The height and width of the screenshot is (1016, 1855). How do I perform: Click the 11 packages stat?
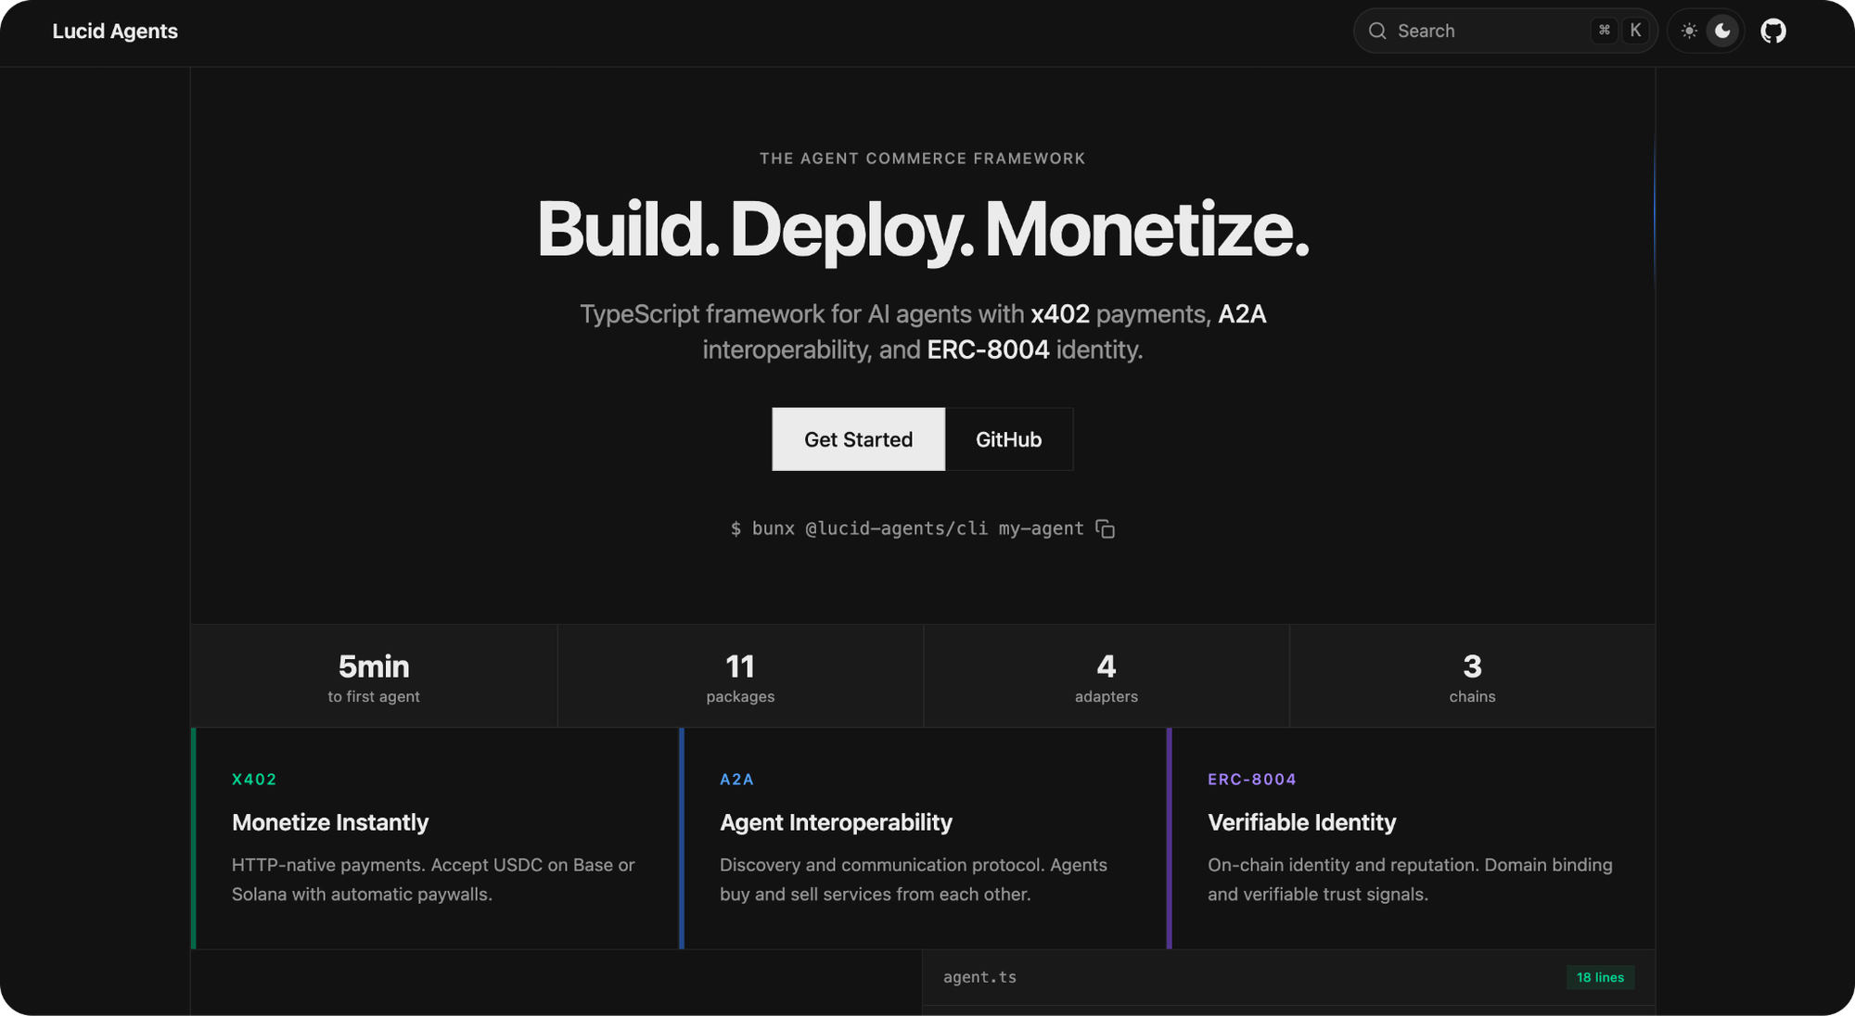pos(740,677)
